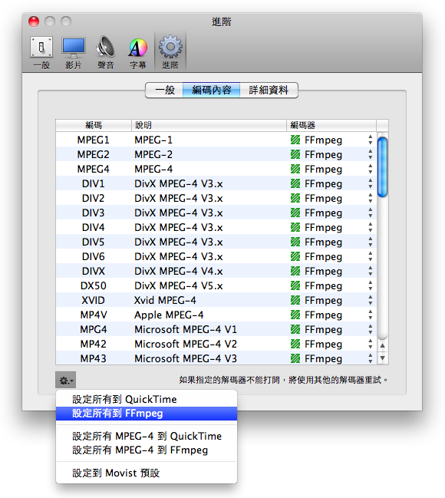Select the MPEG2 codec cell
The width and height of the screenshot is (445, 498).
pos(94,154)
